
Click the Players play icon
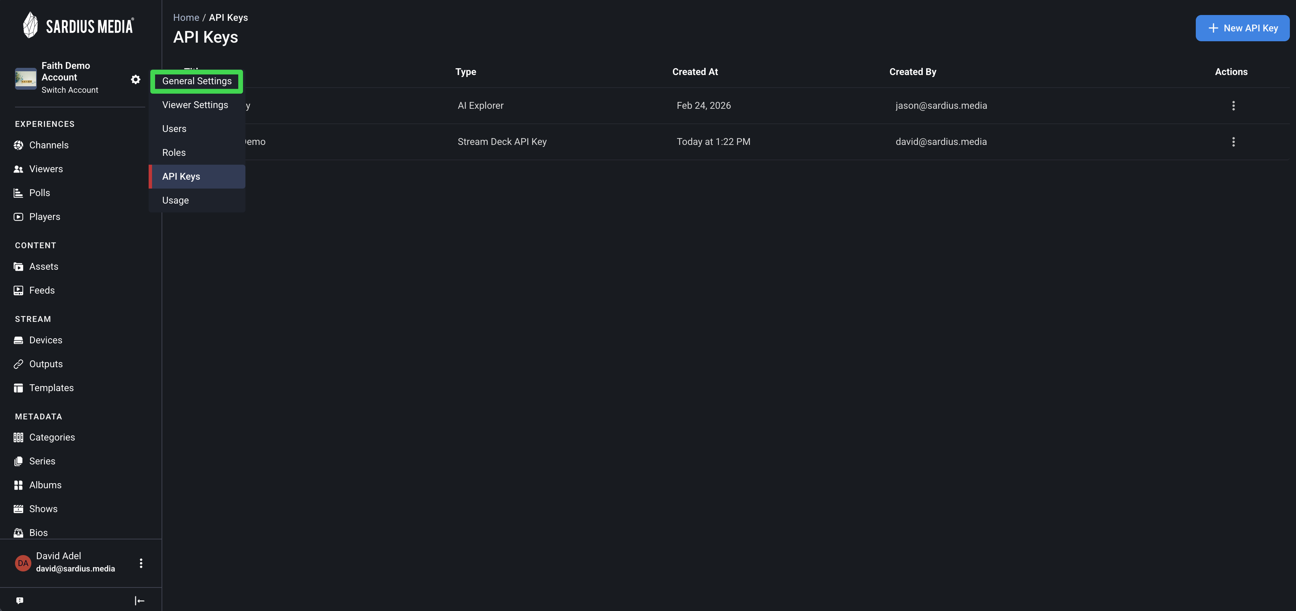point(19,217)
